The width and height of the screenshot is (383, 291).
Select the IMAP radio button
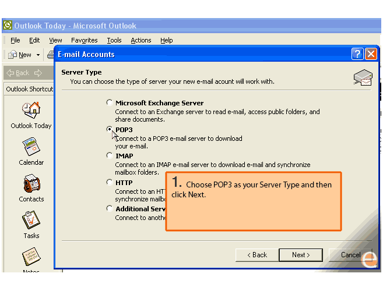[110, 155]
